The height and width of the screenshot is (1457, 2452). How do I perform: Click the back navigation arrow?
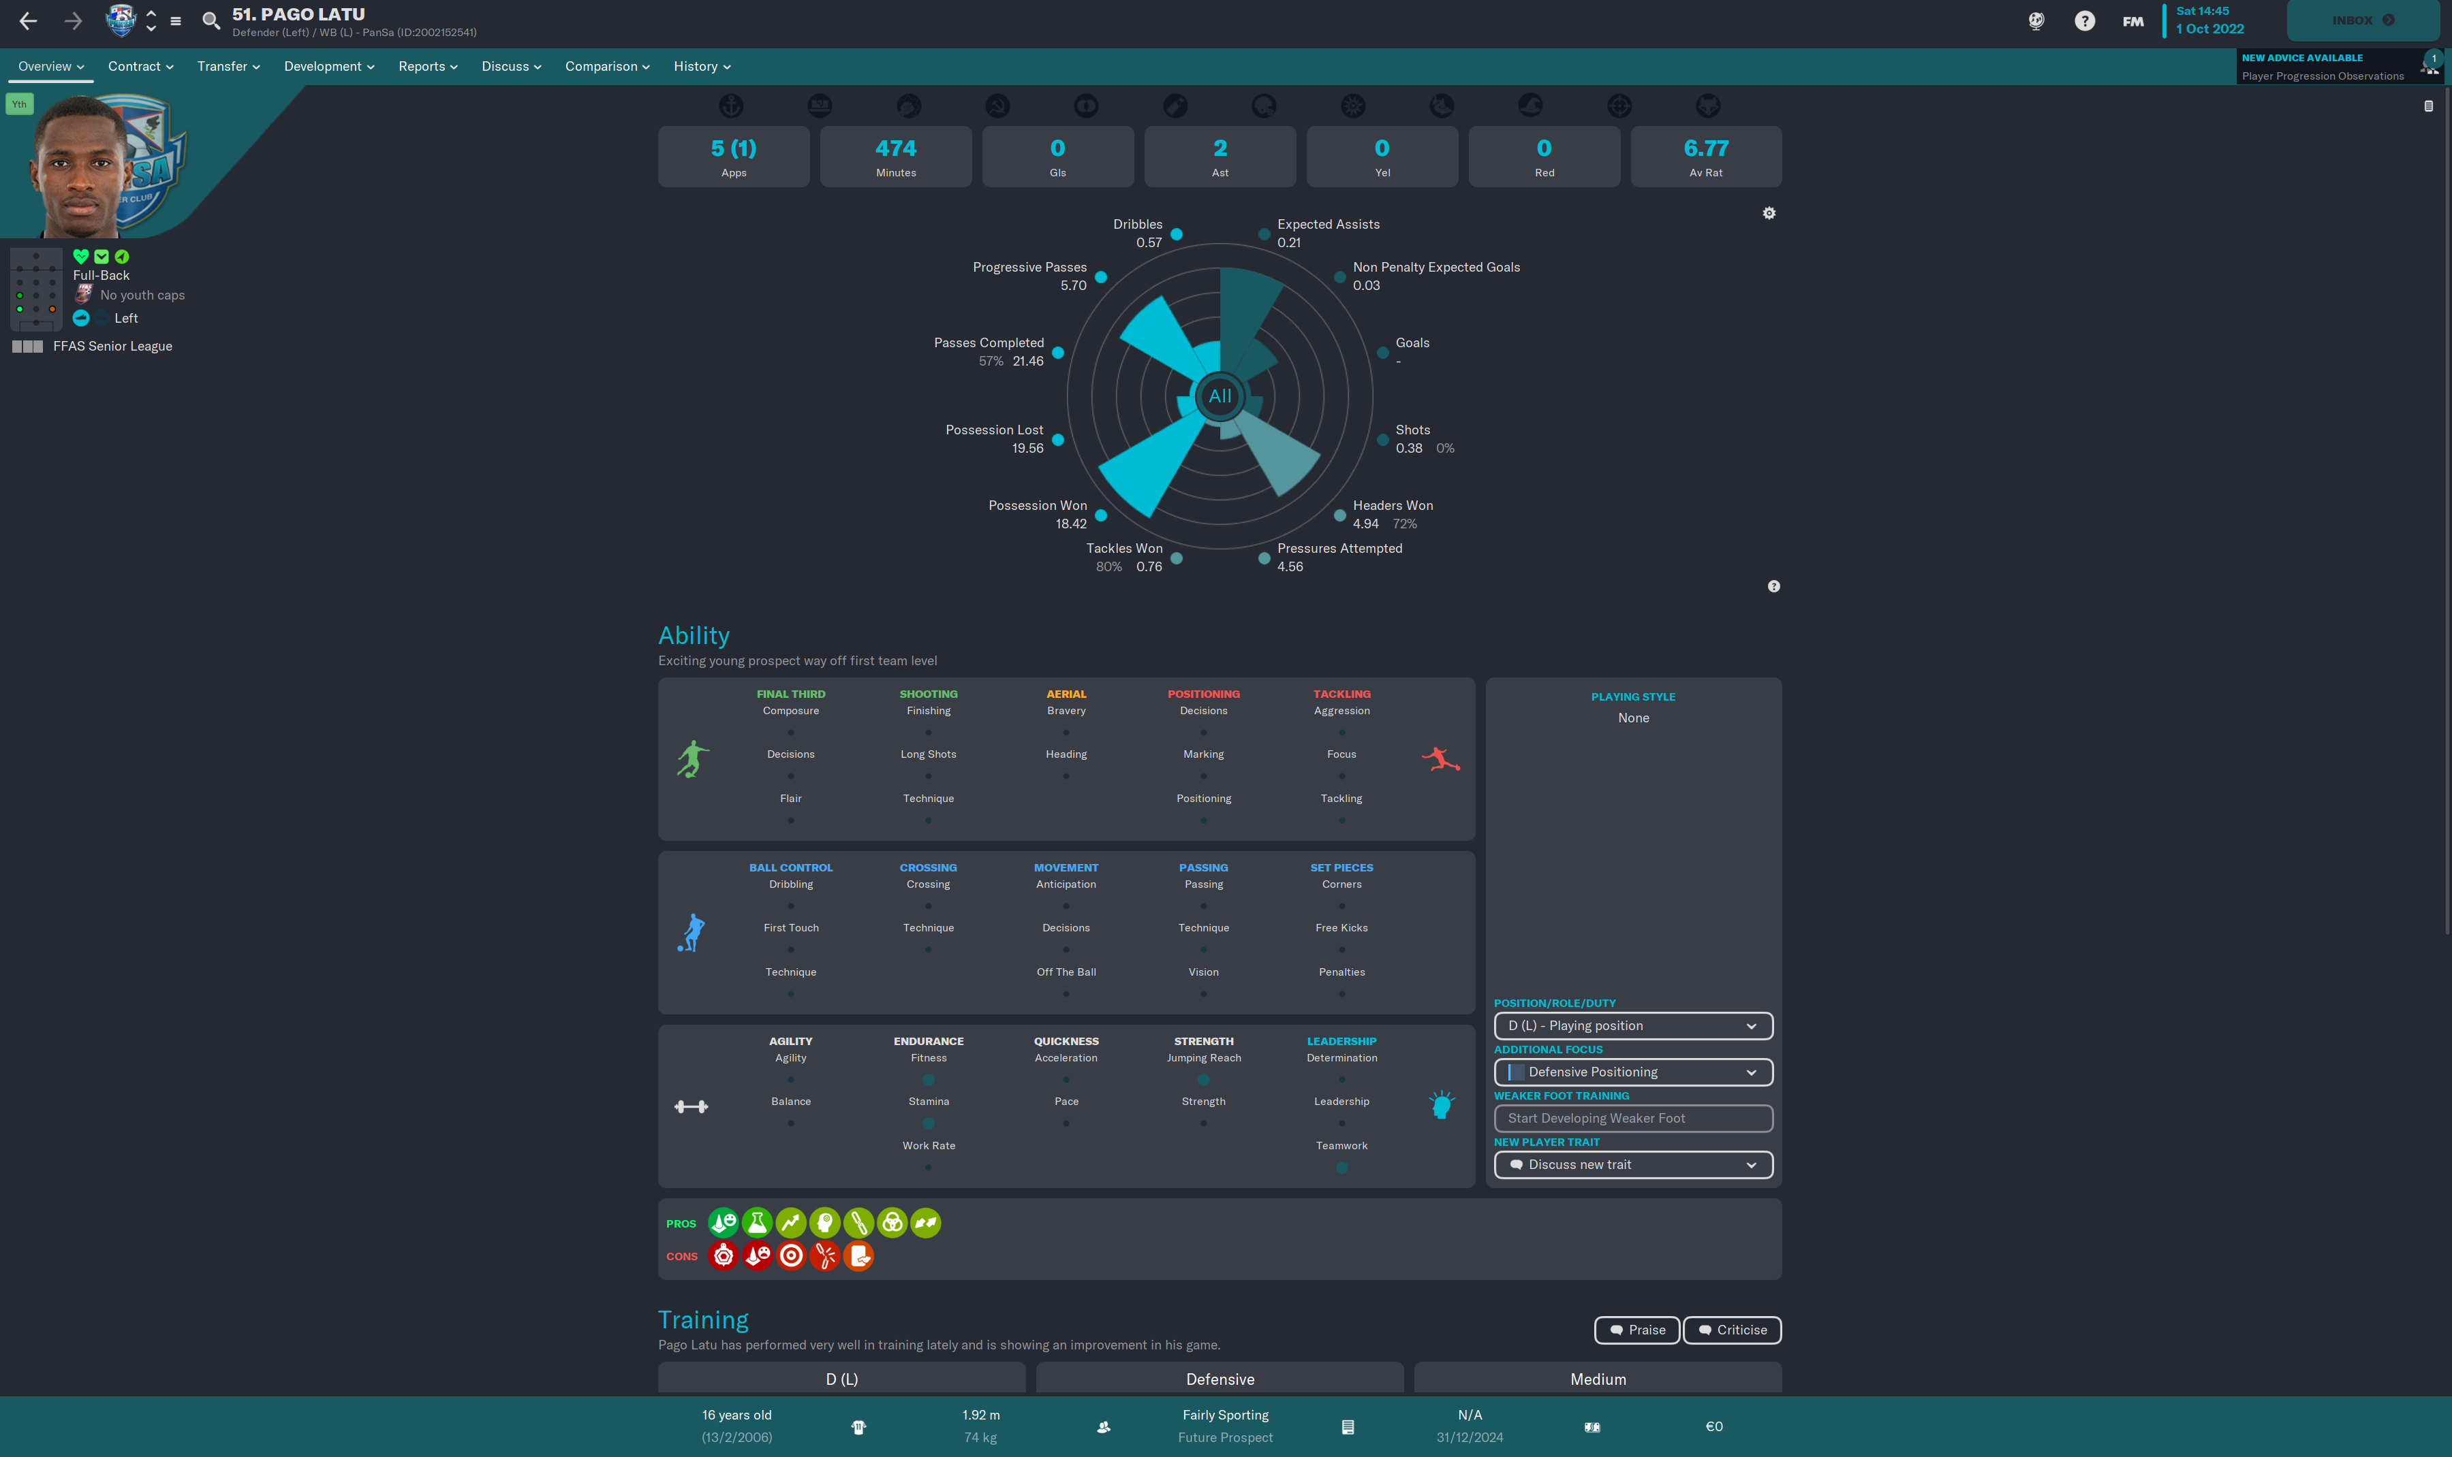pos(27,20)
